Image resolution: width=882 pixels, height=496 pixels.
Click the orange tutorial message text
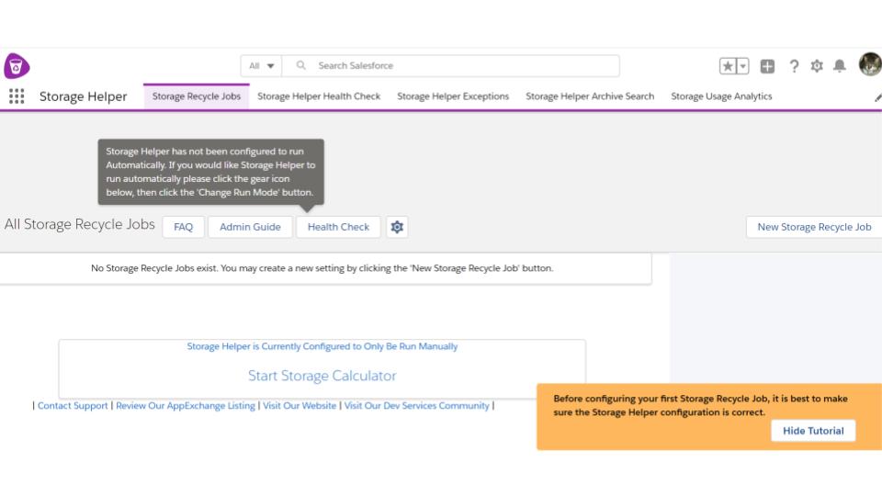[x=700, y=405]
